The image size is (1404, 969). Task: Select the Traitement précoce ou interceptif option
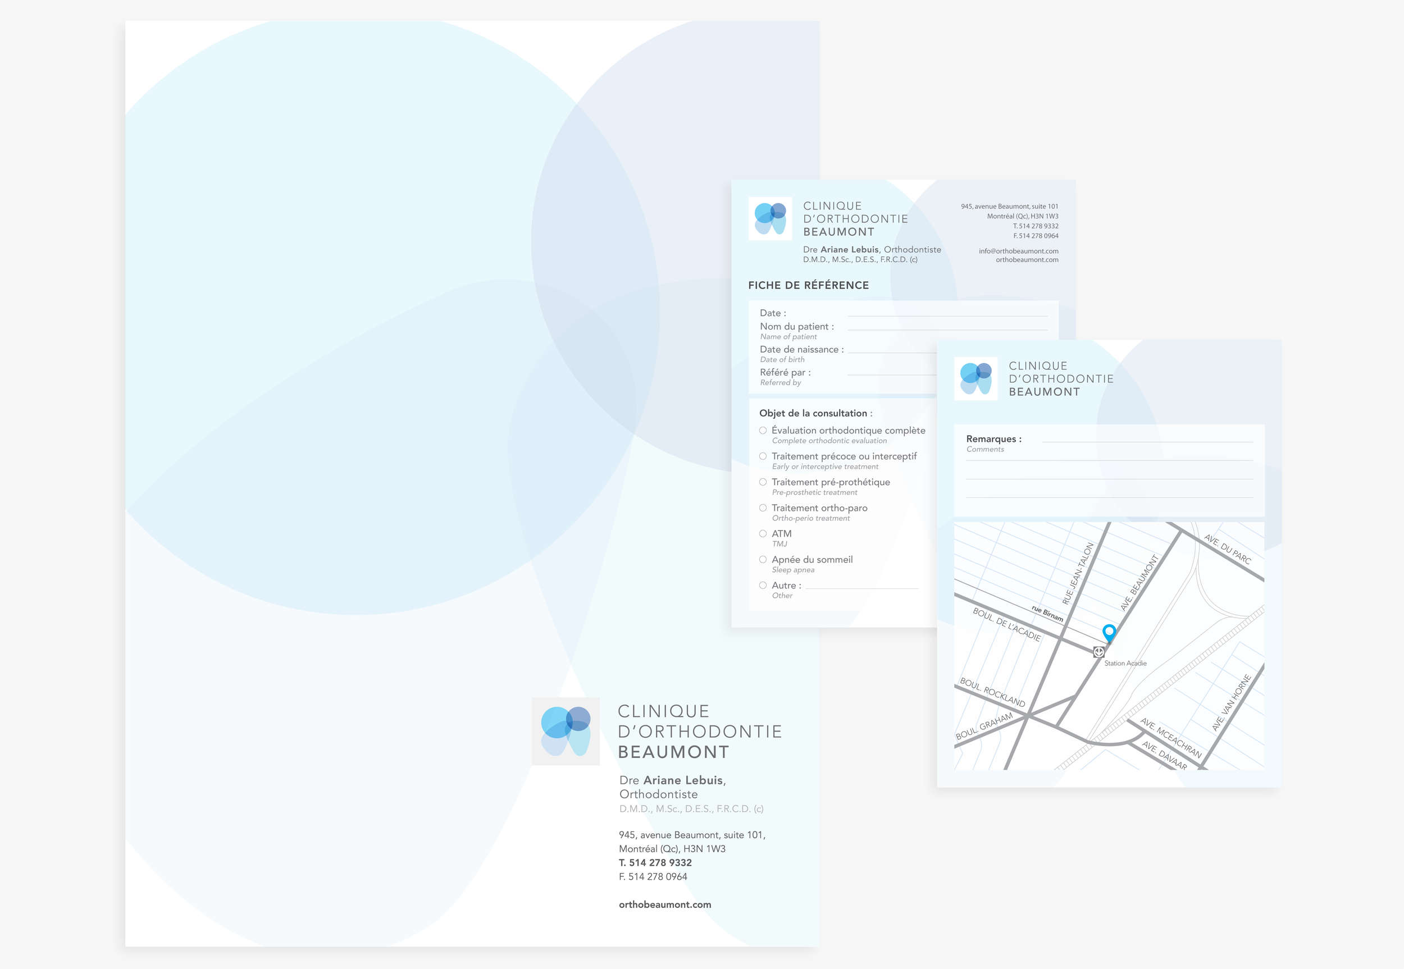coord(763,456)
